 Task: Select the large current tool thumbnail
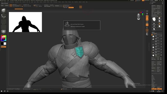point(154,20)
